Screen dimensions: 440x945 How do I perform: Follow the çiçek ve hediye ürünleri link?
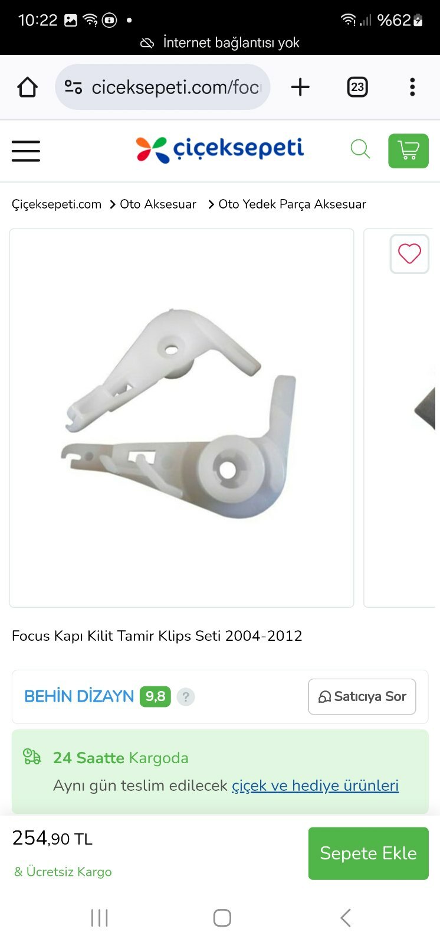click(315, 786)
